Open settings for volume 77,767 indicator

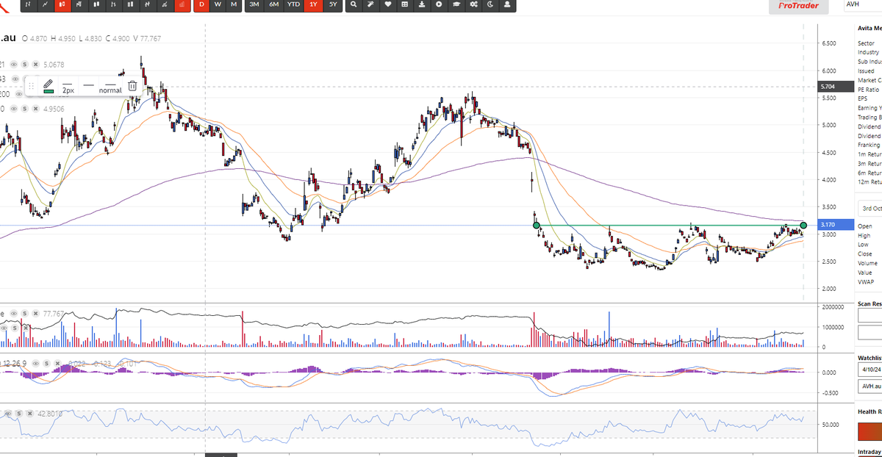(25, 313)
